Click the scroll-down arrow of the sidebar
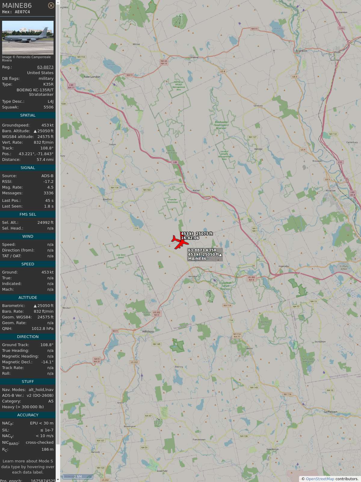This screenshot has width=361, height=482. click(x=58, y=480)
